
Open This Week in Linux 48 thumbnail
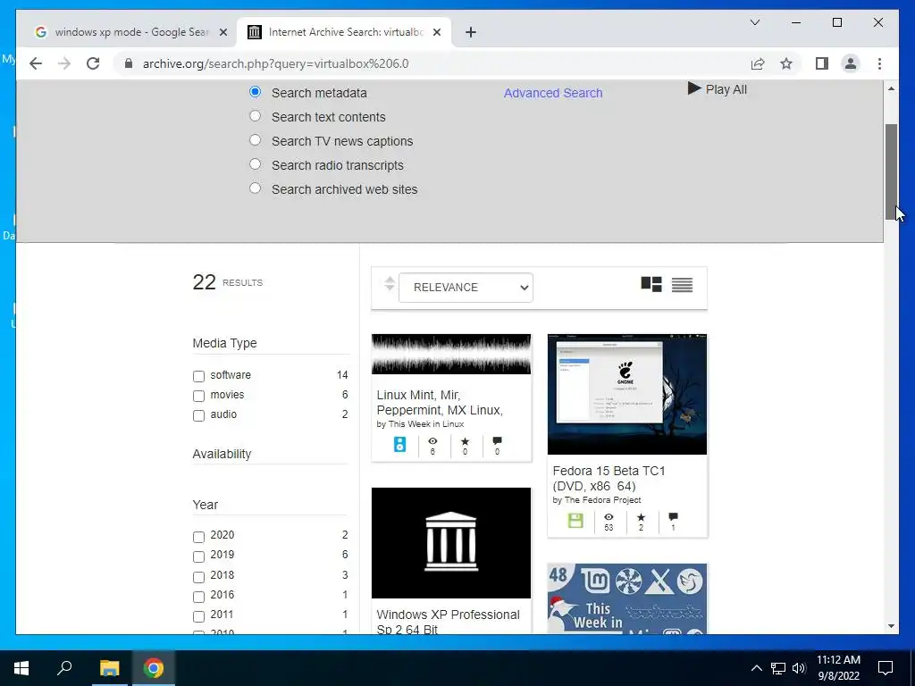(626, 598)
